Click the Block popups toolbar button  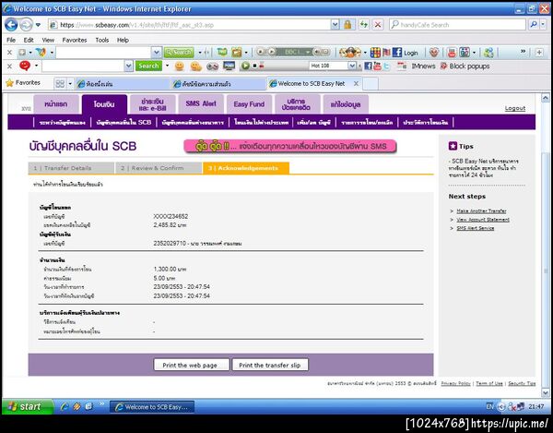click(x=465, y=66)
